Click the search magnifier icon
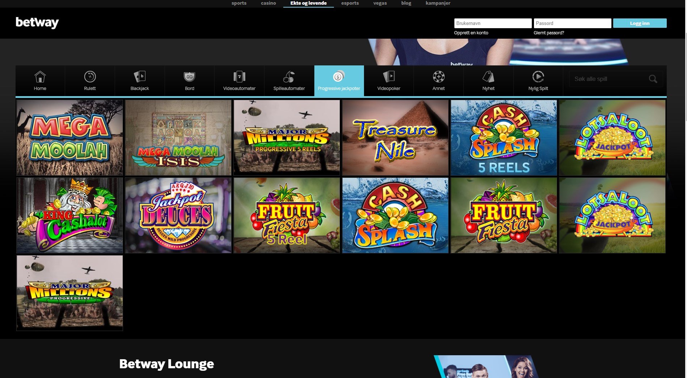 pos(653,79)
